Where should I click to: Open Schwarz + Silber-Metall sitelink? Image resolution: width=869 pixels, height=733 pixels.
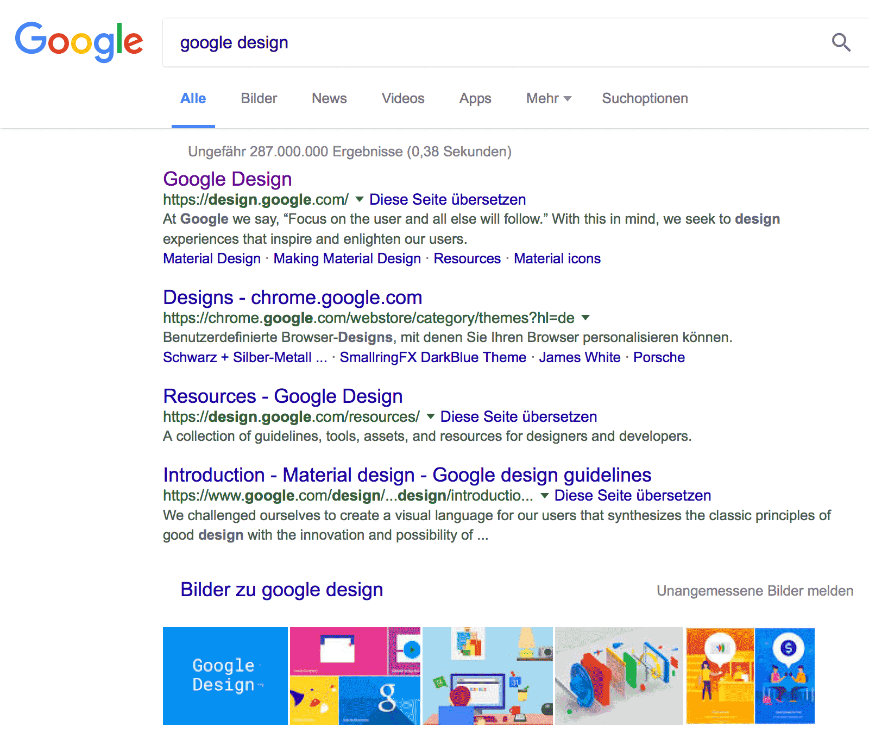(245, 357)
